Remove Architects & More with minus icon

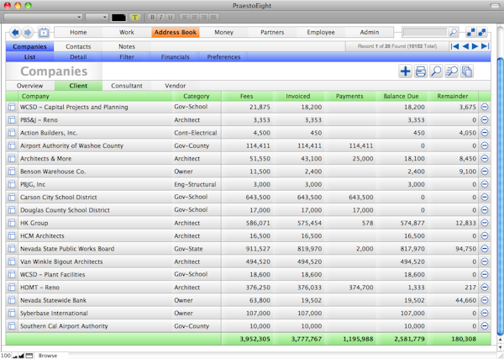pyautogui.click(x=485, y=158)
